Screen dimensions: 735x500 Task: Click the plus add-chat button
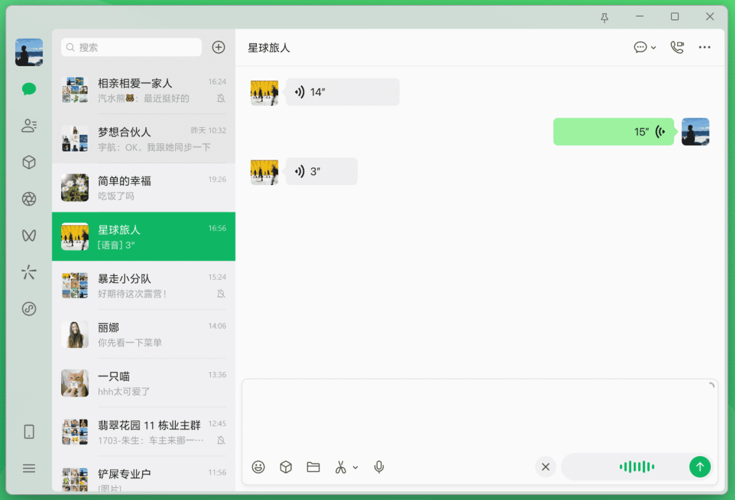218,47
